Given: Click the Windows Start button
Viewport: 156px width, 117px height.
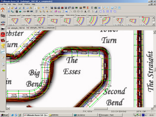Looking at the screenshot, I should [4, 115].
